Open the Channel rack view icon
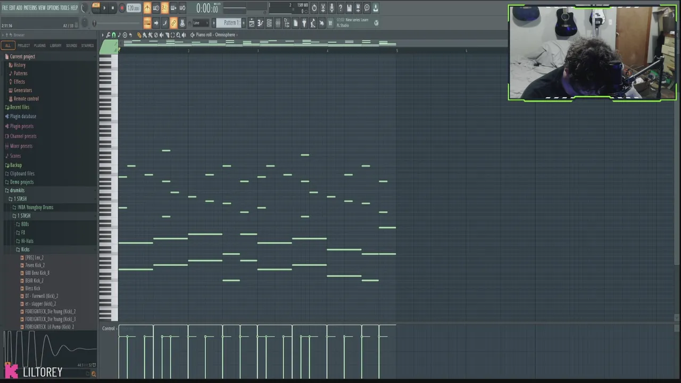Image resolution: width=681 pixels, height=383 pixels. point(269,23)
